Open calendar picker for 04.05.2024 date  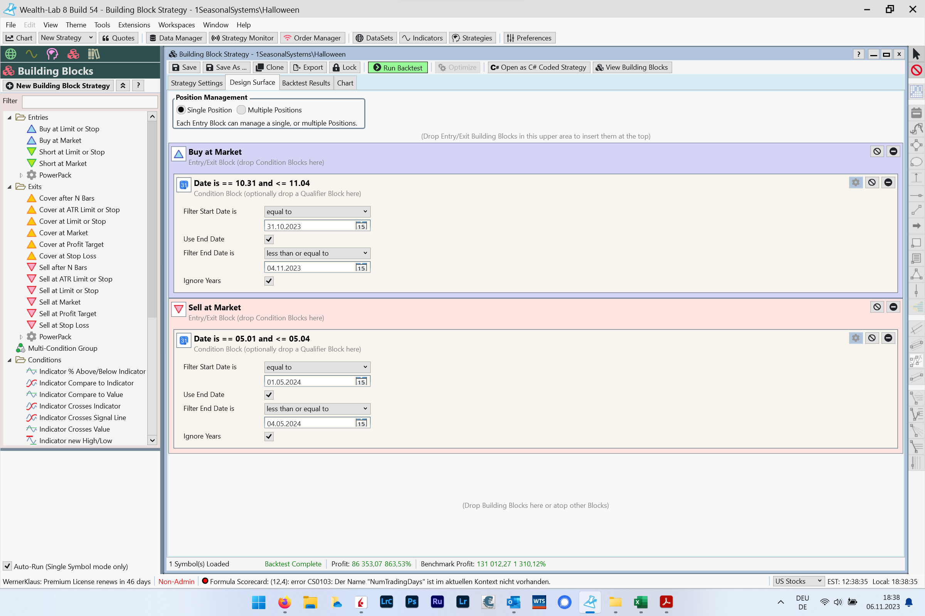[x=361, y=423]
